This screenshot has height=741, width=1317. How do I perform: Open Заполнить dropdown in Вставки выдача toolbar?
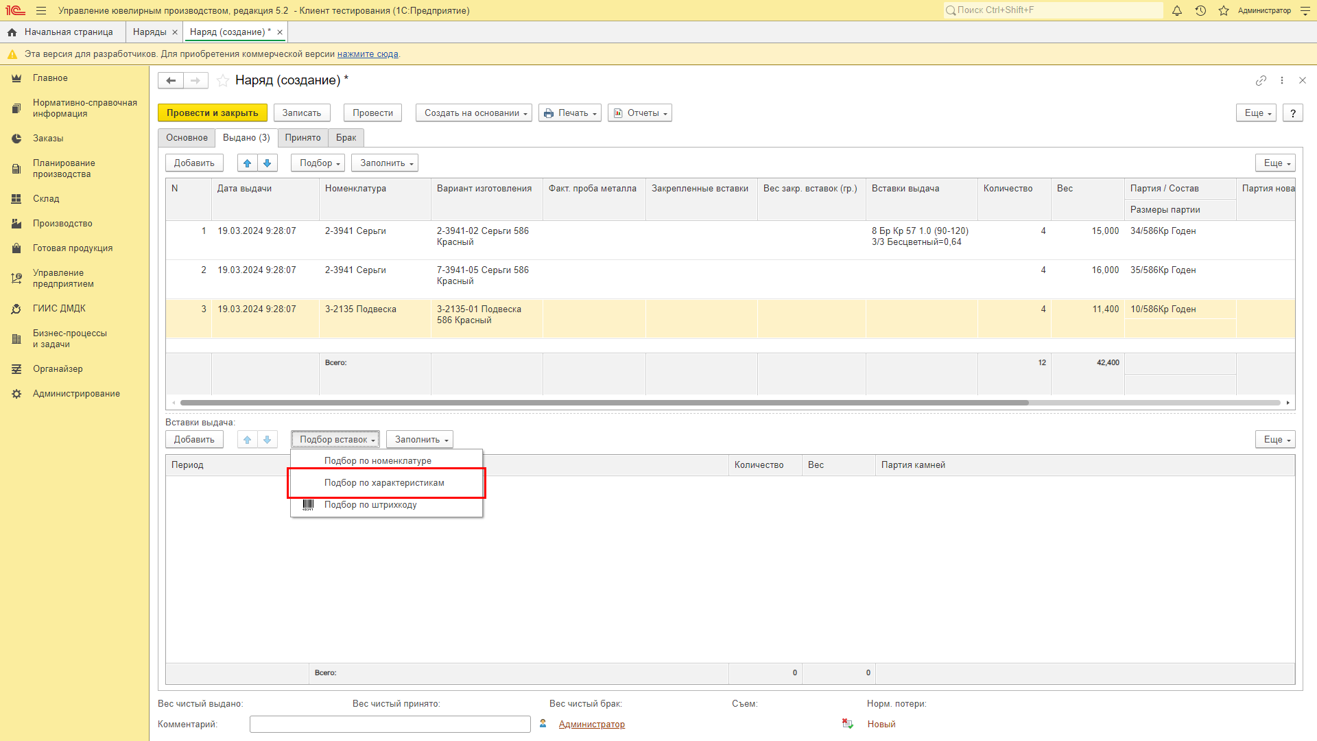[420, 440]
